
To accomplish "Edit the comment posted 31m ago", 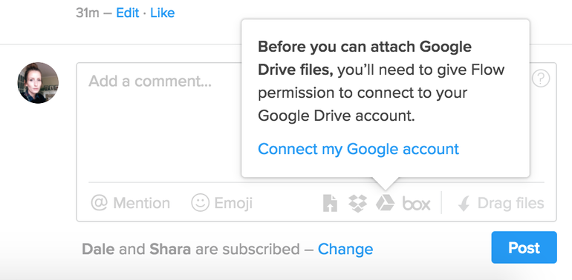I will click(128, 13).
